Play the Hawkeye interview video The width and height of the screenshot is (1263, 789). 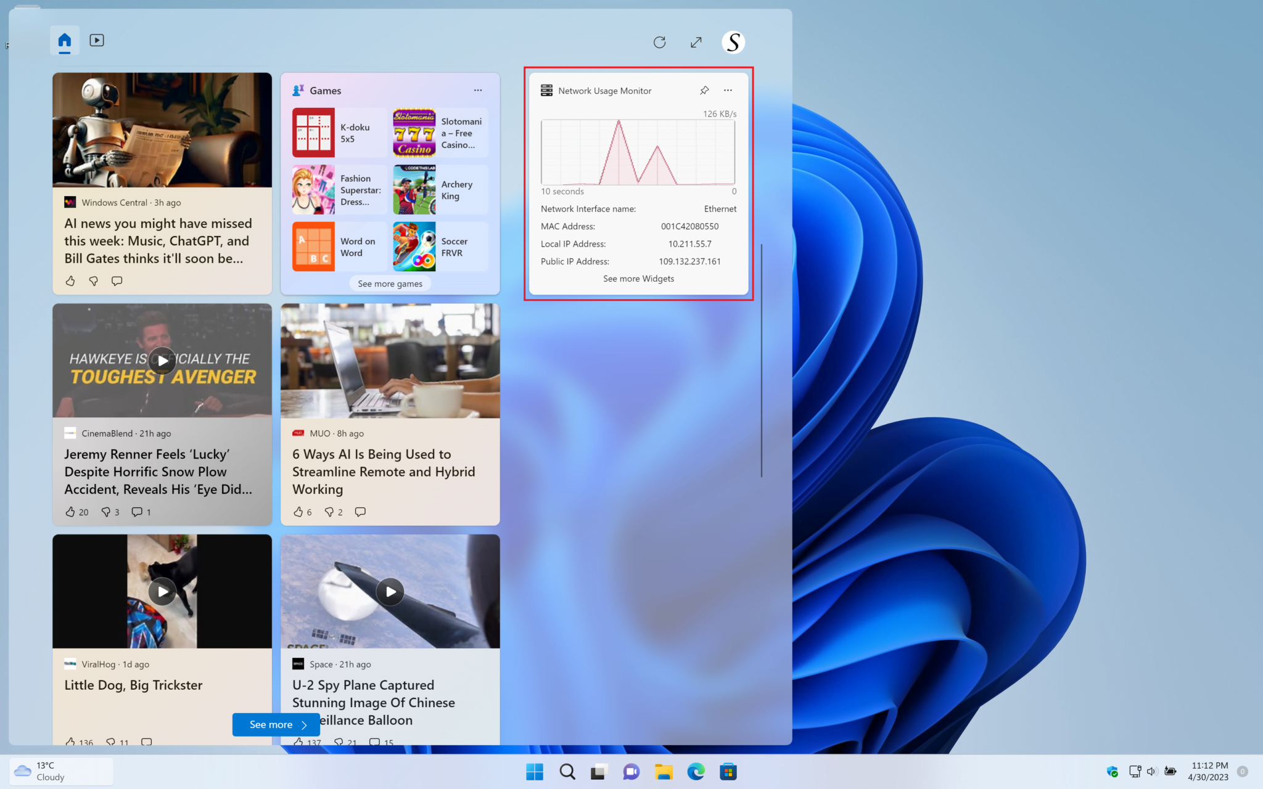click(x=162, y=361)
